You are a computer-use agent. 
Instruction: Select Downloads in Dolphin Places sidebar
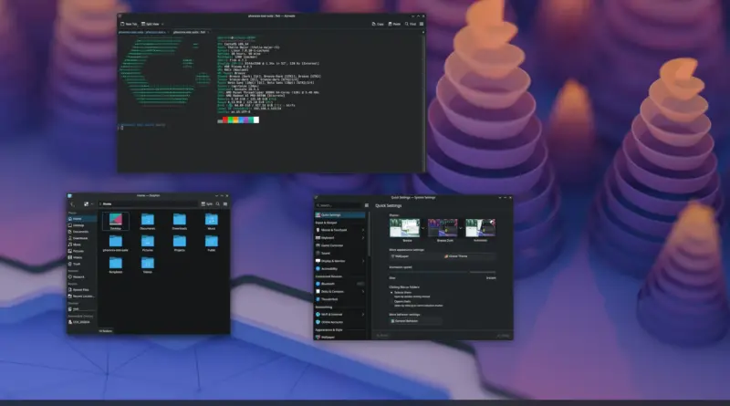click(81, 238)
